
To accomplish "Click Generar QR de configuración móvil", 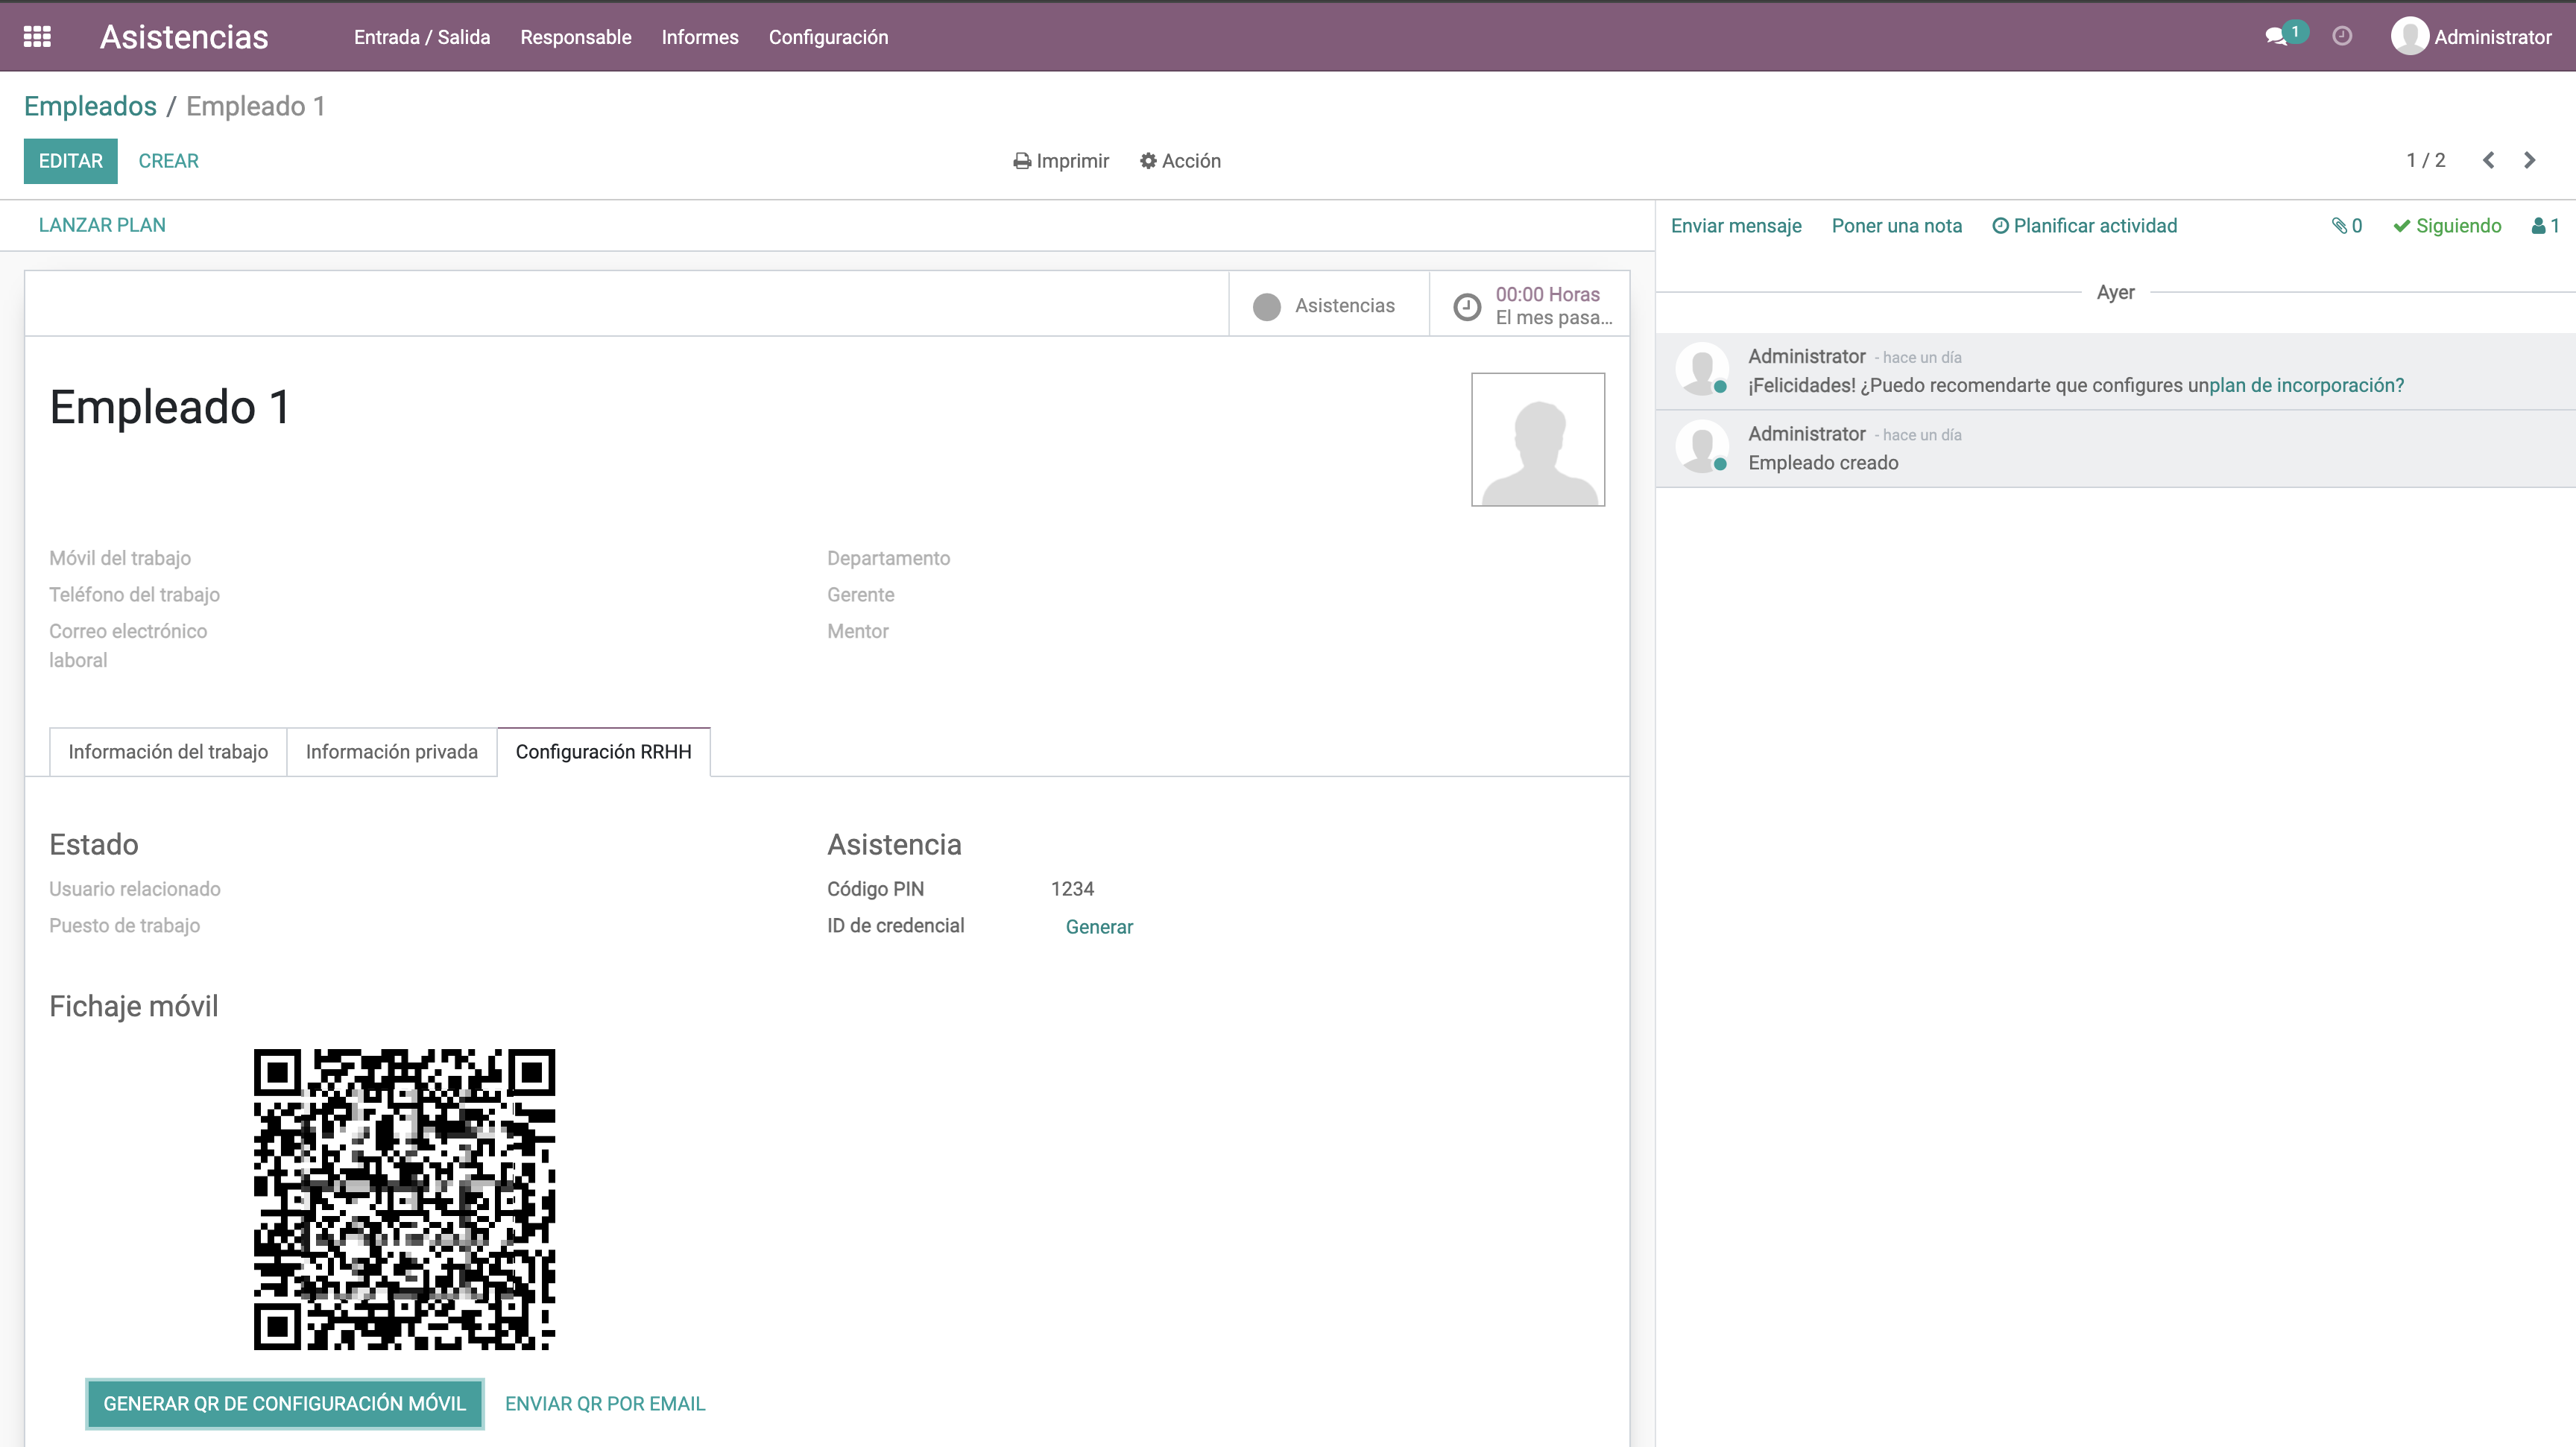I will click(x=285, y=1404).
